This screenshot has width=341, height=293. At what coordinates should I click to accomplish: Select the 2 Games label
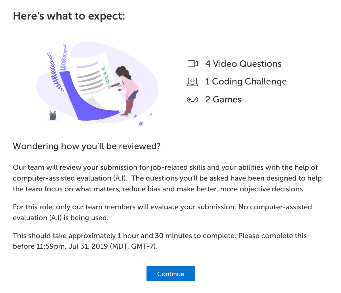[223, 100]
